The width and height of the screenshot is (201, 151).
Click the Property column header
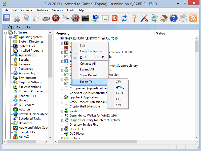point(104,33)
